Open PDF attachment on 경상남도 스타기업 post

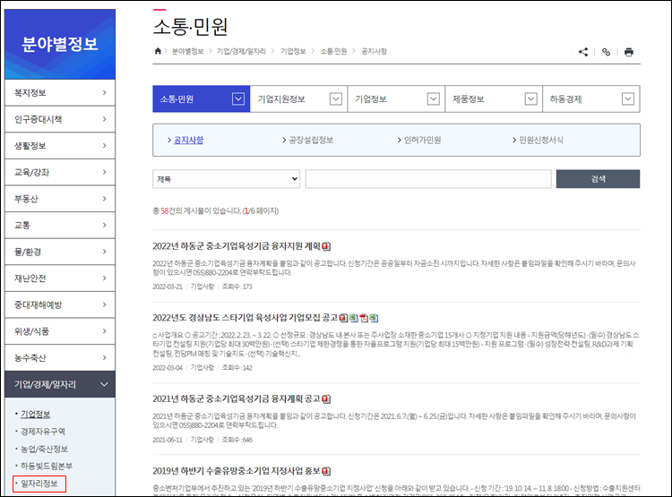pos(364,318)
